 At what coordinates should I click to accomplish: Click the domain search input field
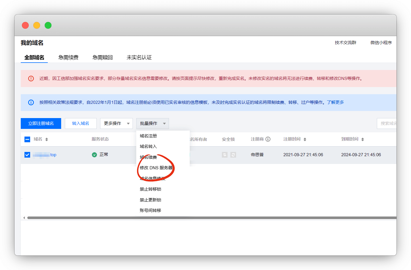coord(387,123)
